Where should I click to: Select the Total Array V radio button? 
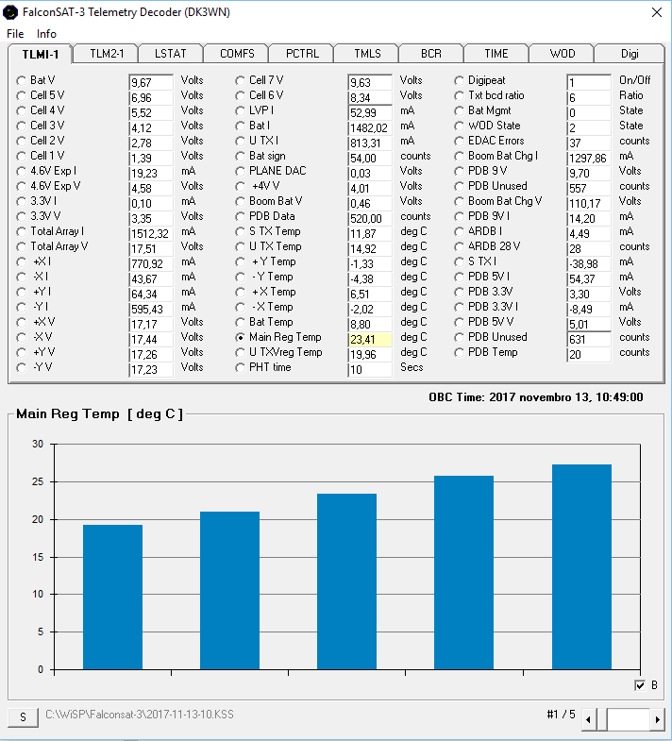coord(21,247)
